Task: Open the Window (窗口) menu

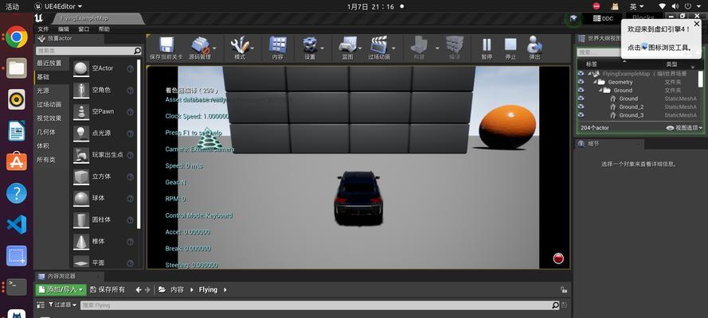Action: pyautogui.click(x=84, y=29)
